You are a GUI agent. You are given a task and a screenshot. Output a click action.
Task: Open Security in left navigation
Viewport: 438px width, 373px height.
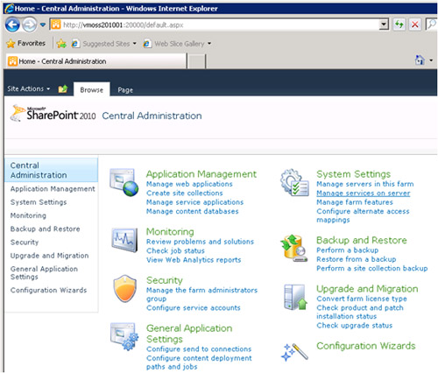click(25, 243)
